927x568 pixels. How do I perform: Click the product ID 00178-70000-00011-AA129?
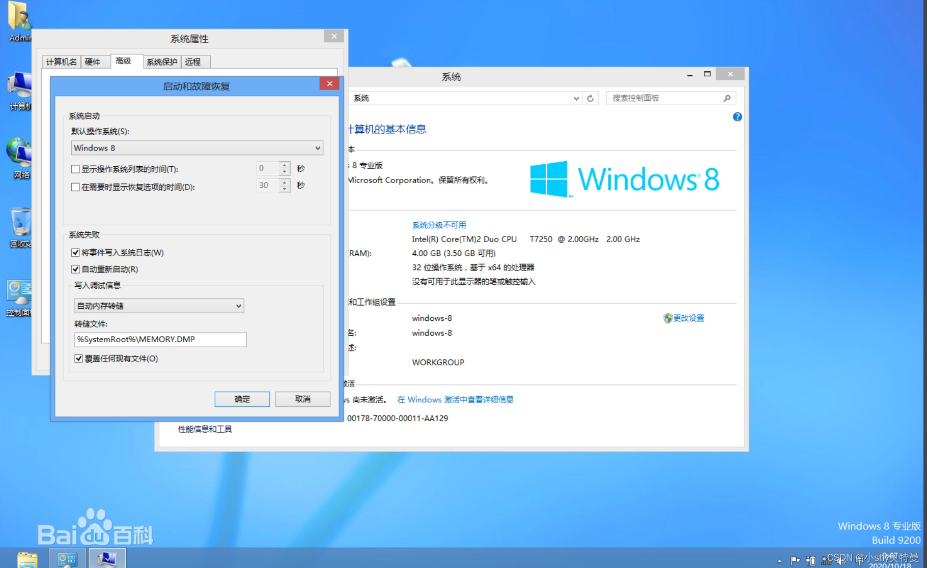point(398,418)
